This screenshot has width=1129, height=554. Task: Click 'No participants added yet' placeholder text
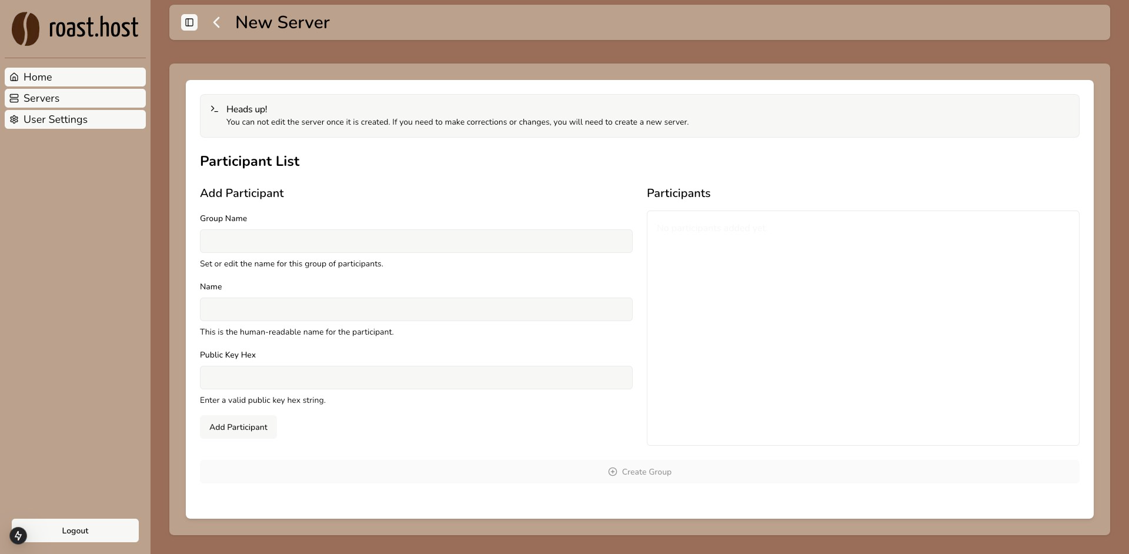(711, 228)
